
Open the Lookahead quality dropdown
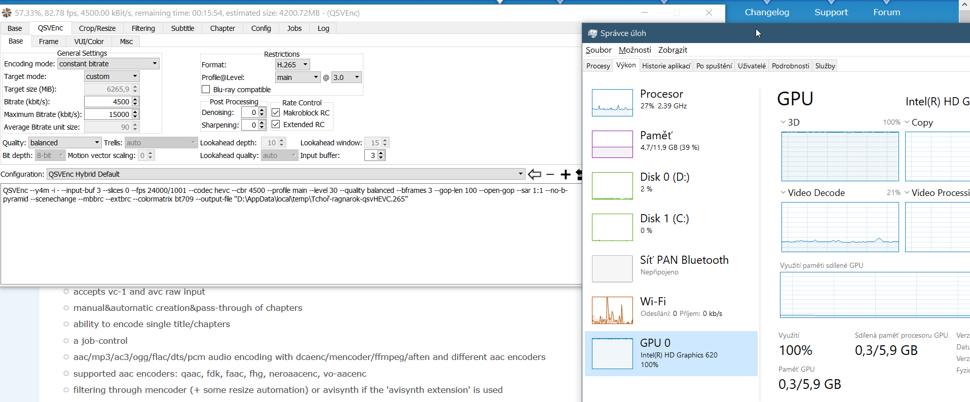(x=279, y=155)
